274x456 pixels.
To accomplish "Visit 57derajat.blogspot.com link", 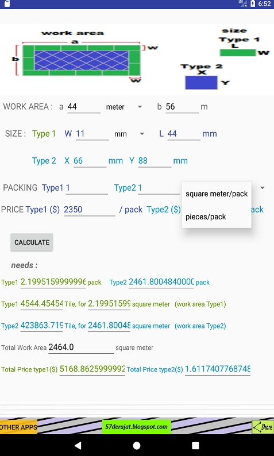I will point(136,427).
